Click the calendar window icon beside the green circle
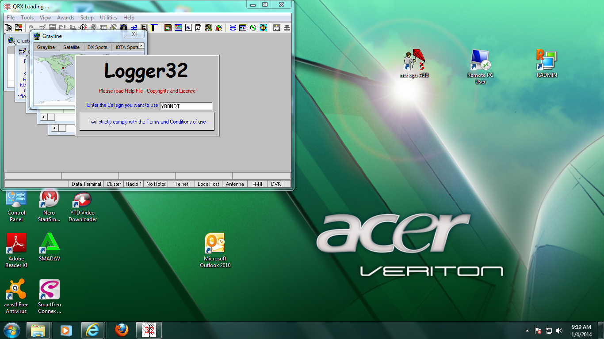The height and width of the screenshot is (339, 604). (243, 28)
